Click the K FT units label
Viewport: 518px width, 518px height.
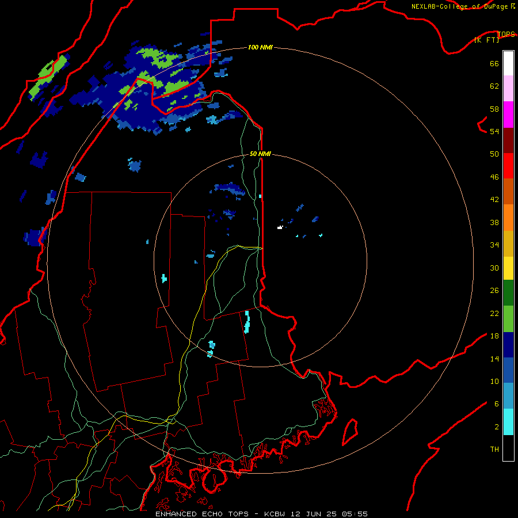486,40
